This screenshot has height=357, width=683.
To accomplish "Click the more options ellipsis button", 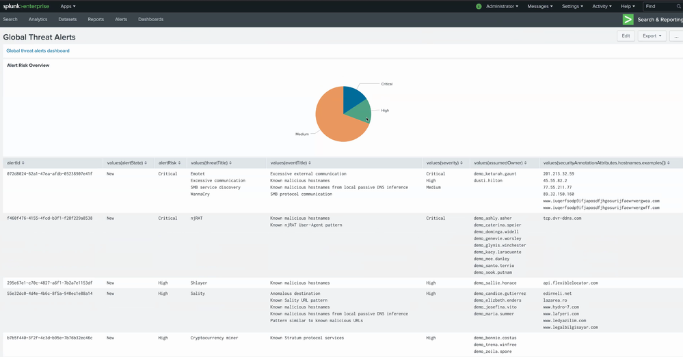I will pos(676,36).
